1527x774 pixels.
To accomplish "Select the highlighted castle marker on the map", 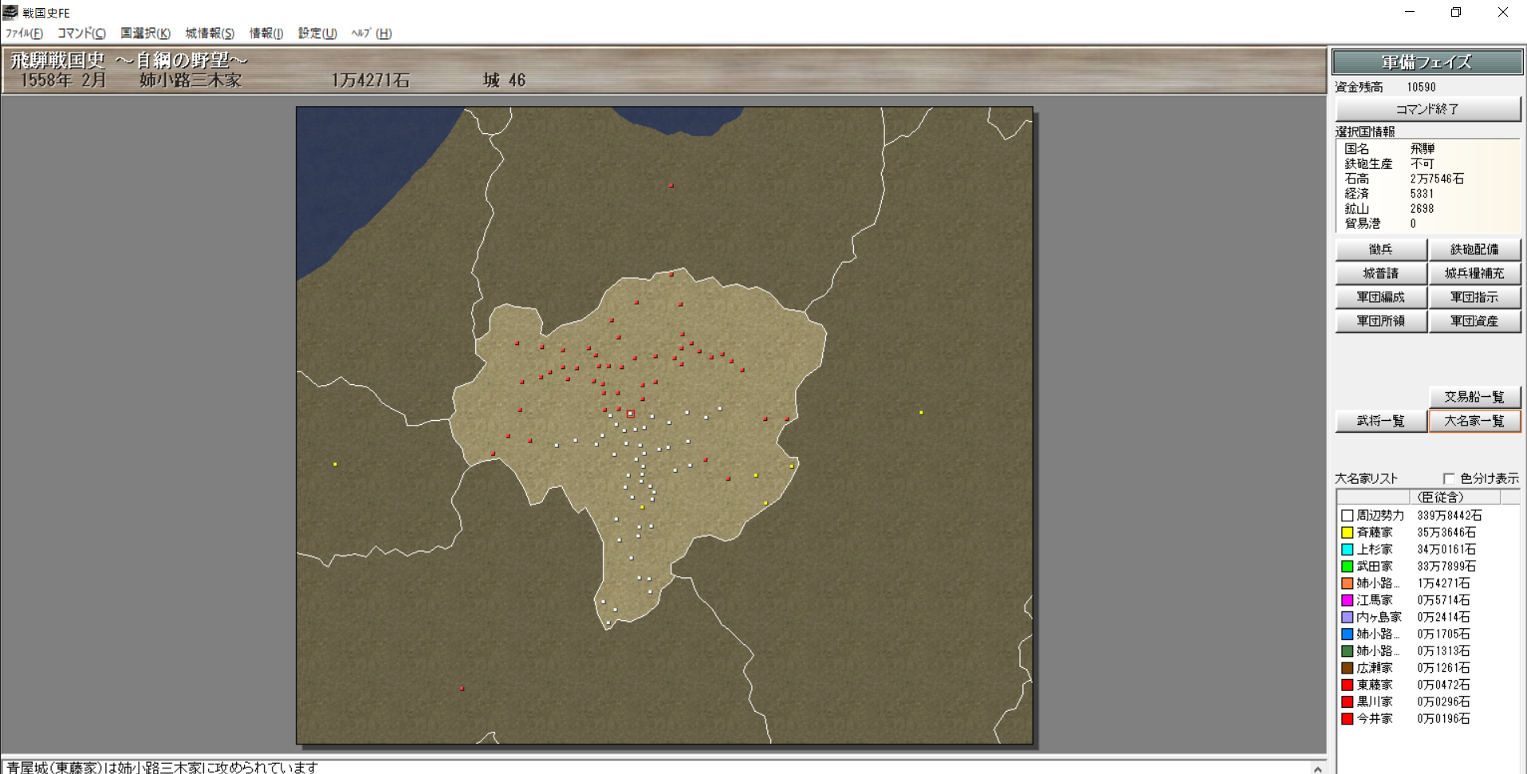I will pos(631,414).
